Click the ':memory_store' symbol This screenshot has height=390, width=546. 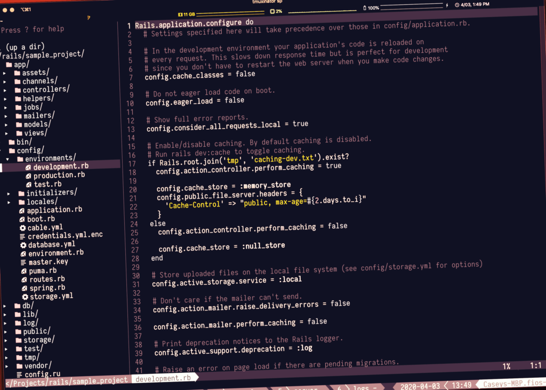pyautogui.click(x=266, y=186)
